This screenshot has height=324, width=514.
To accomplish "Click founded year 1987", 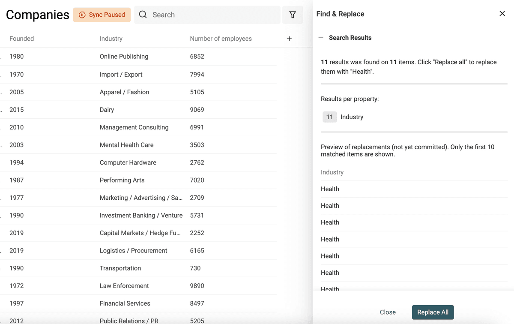I will click(16, 180).
